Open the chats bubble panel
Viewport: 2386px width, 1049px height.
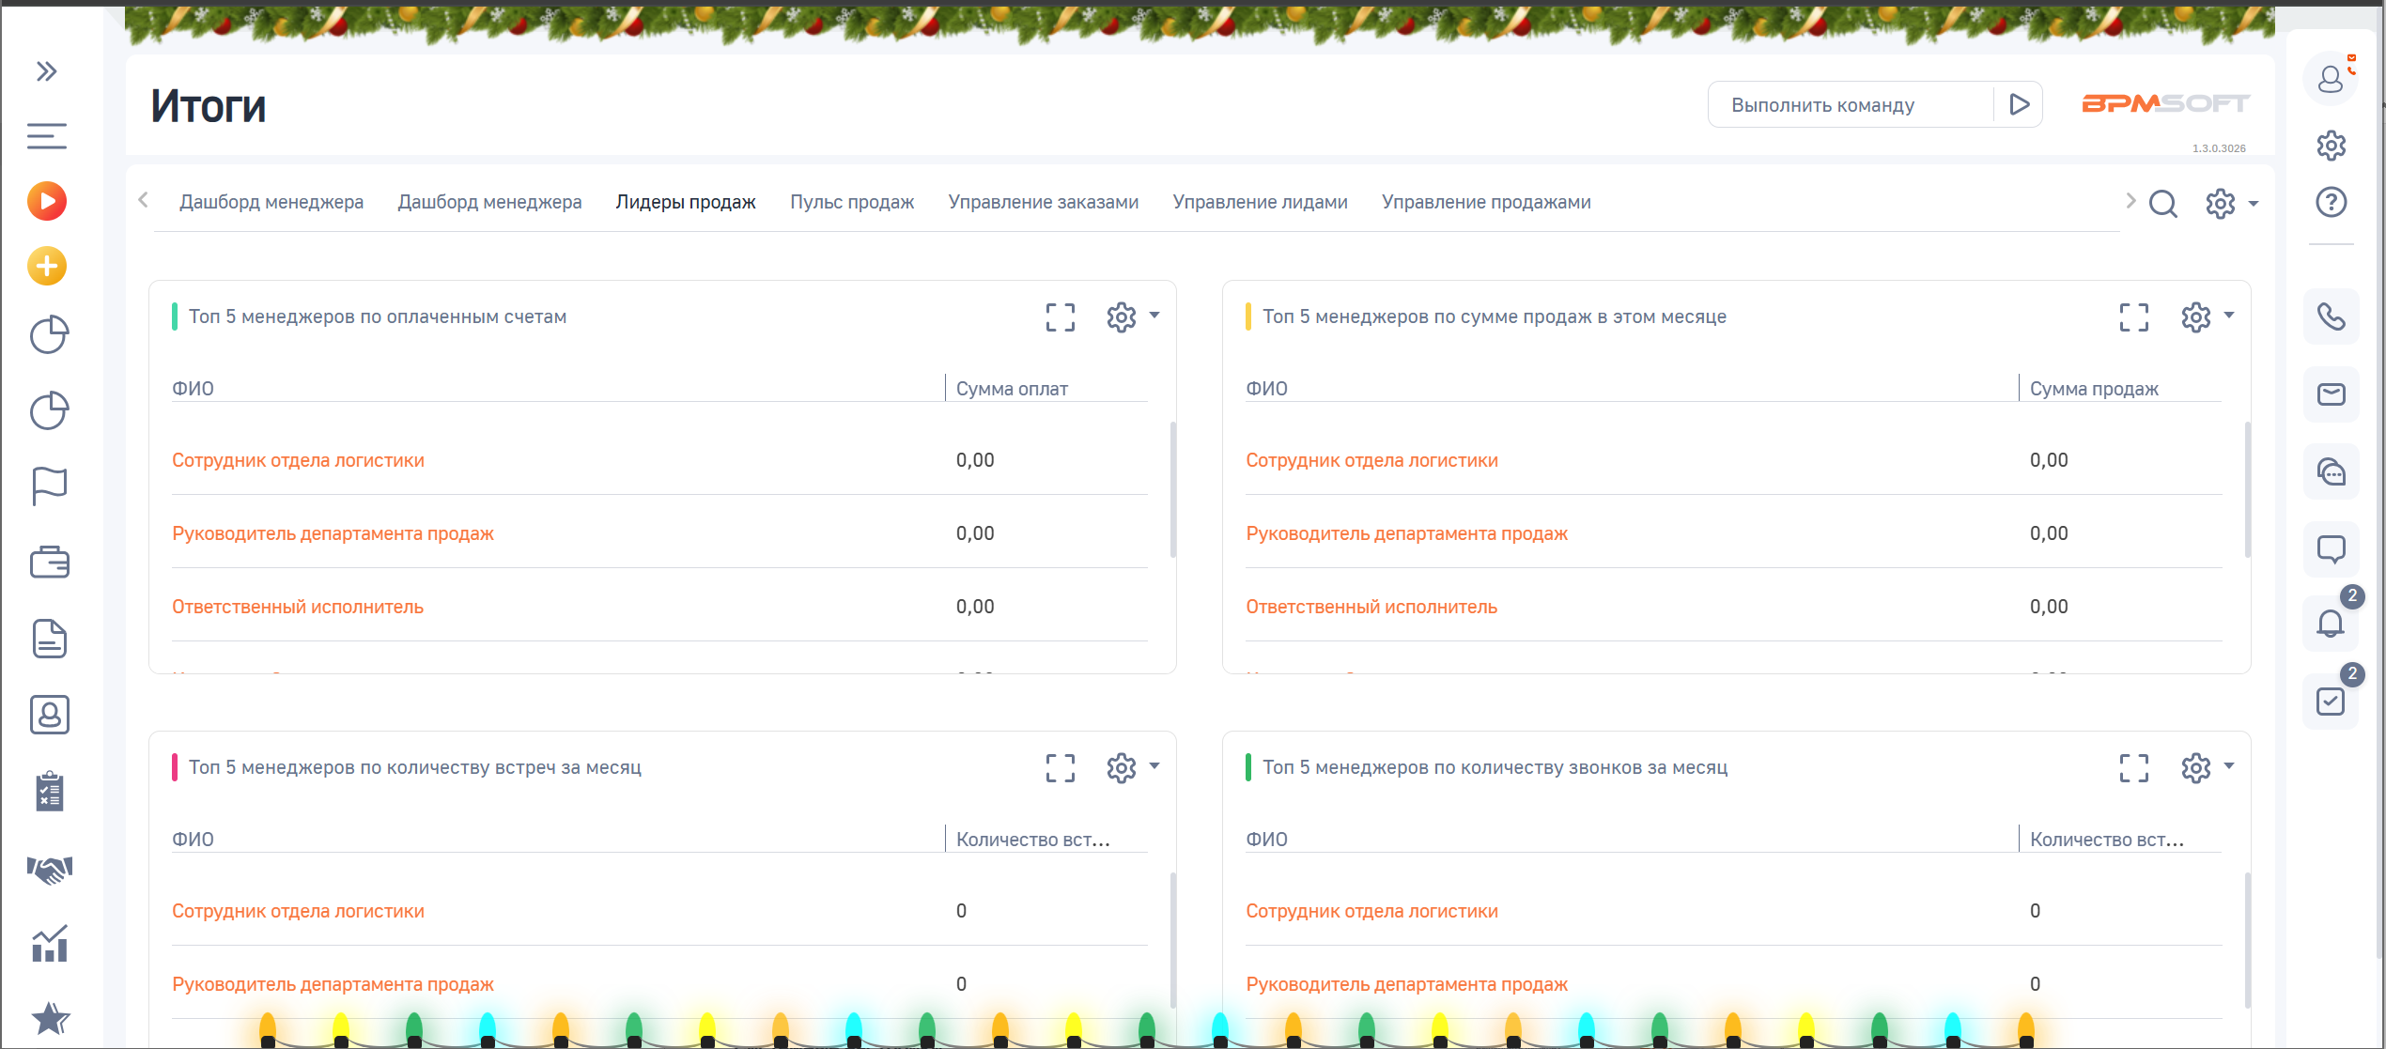(x=2331, y=471)
